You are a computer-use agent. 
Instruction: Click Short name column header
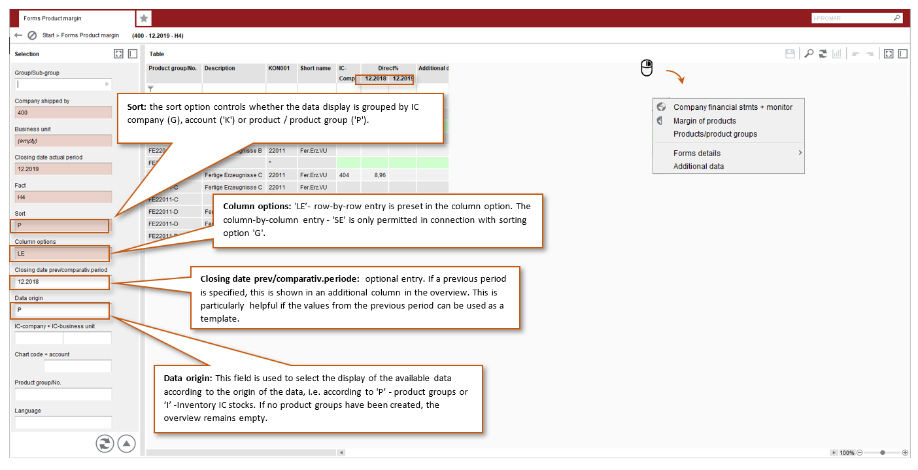[x=315, y=68]
